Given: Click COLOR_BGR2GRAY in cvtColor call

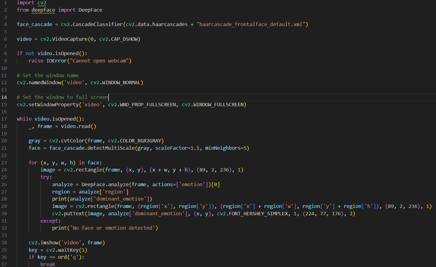Looking at the screenshot, I should [140, 141].
